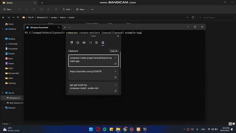
Task: Open Music in the navigation pane
Action: [9, 58]
